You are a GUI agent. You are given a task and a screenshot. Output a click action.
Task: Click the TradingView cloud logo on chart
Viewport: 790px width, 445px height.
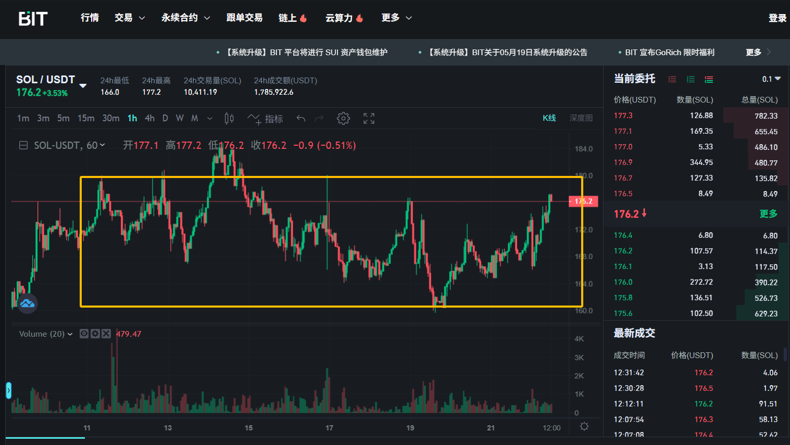click(27, 303)
